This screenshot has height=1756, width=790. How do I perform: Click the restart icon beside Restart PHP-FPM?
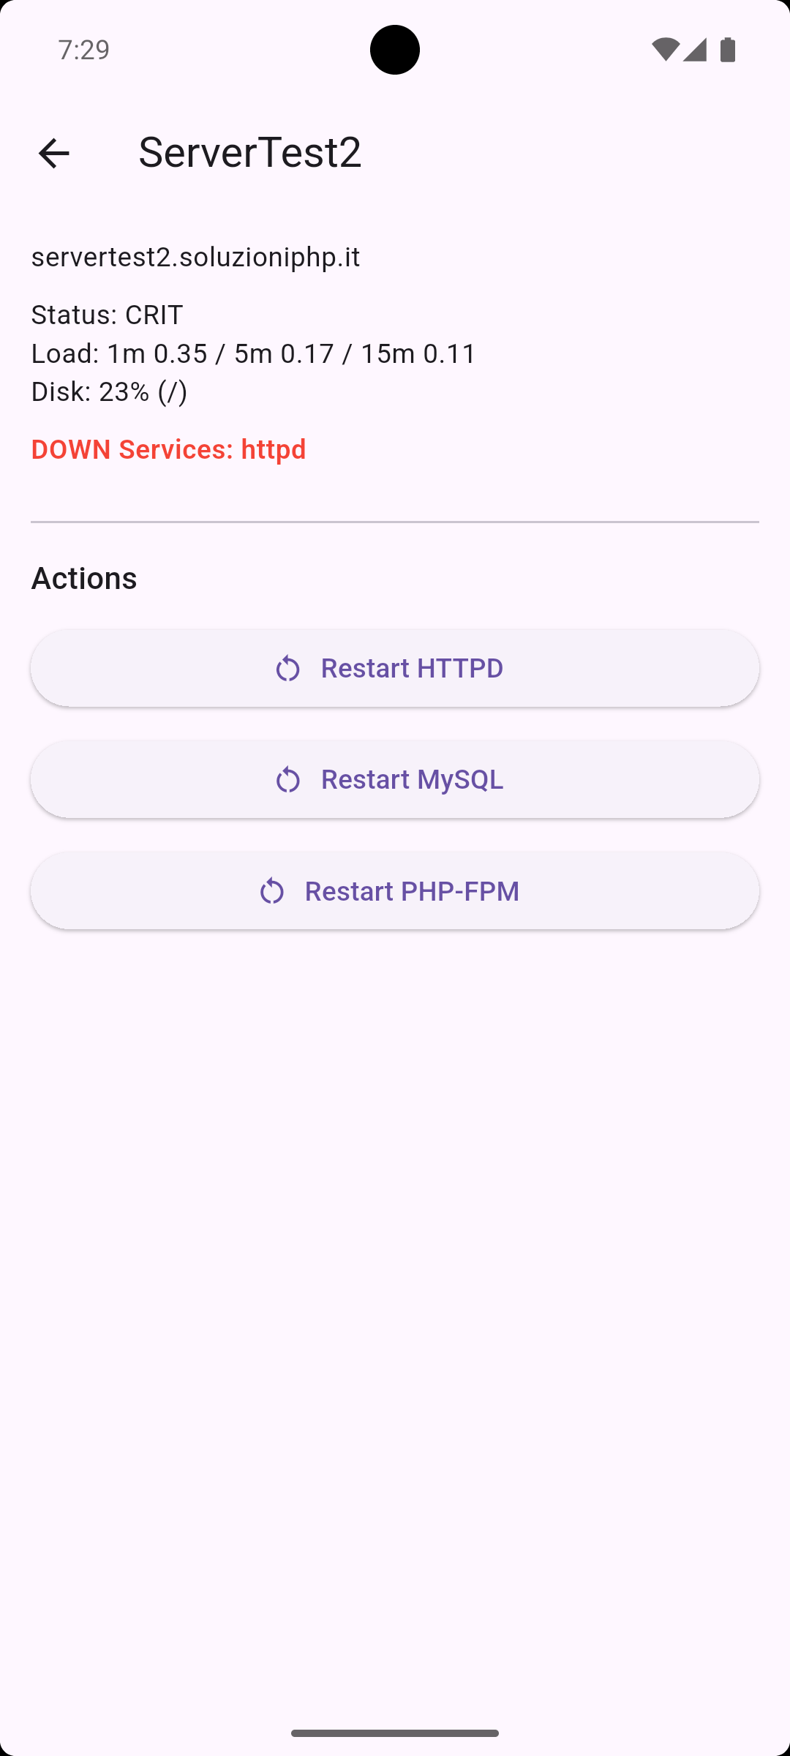point(271,891)
